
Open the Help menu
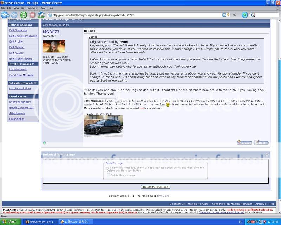click(51, 8)
